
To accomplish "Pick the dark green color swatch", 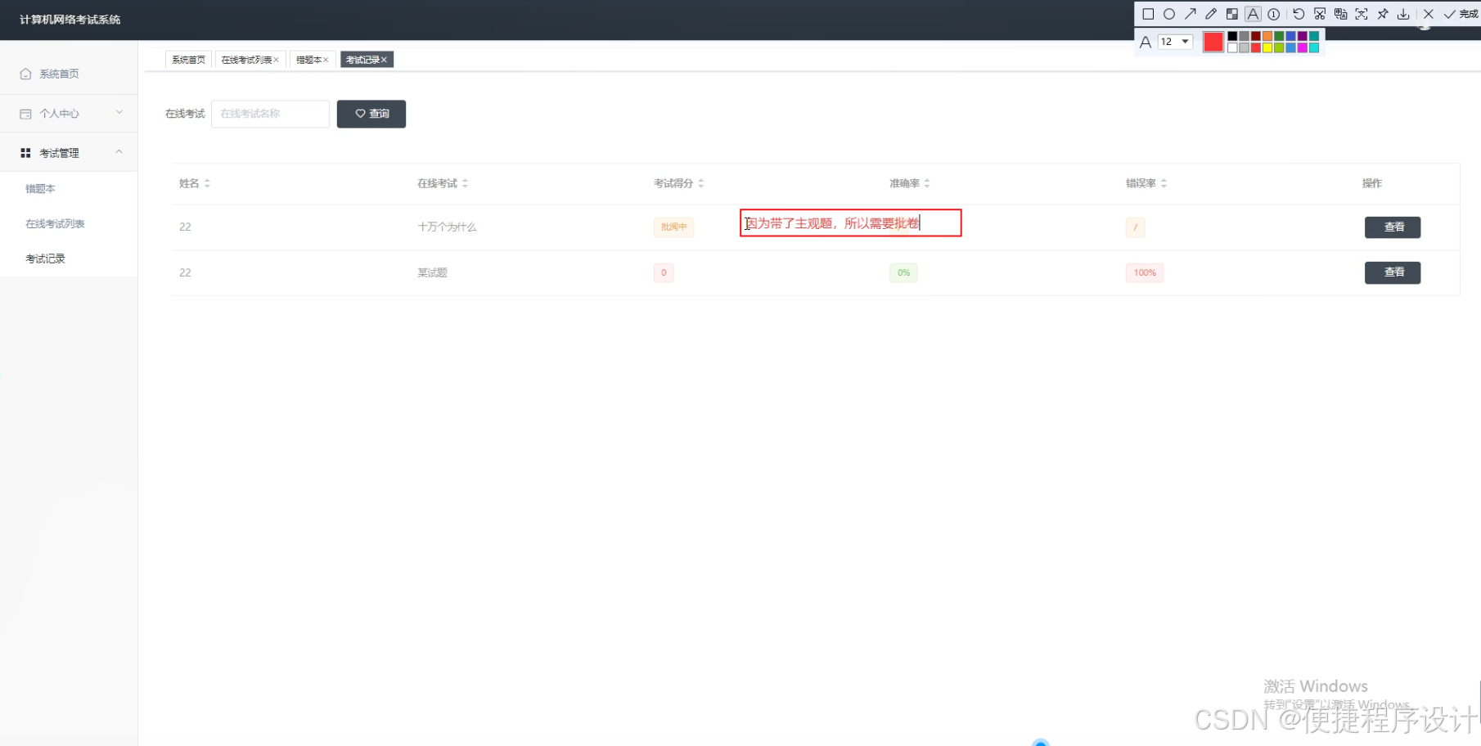I will point(1279,36).
